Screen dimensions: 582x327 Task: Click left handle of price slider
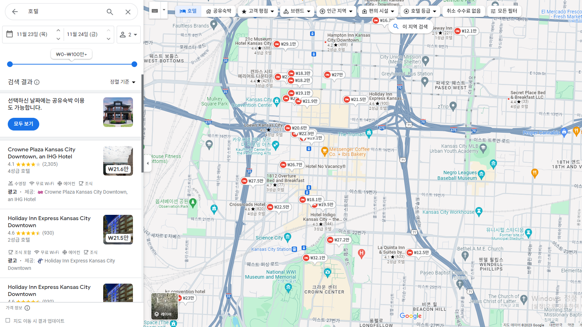coord(10,64)
